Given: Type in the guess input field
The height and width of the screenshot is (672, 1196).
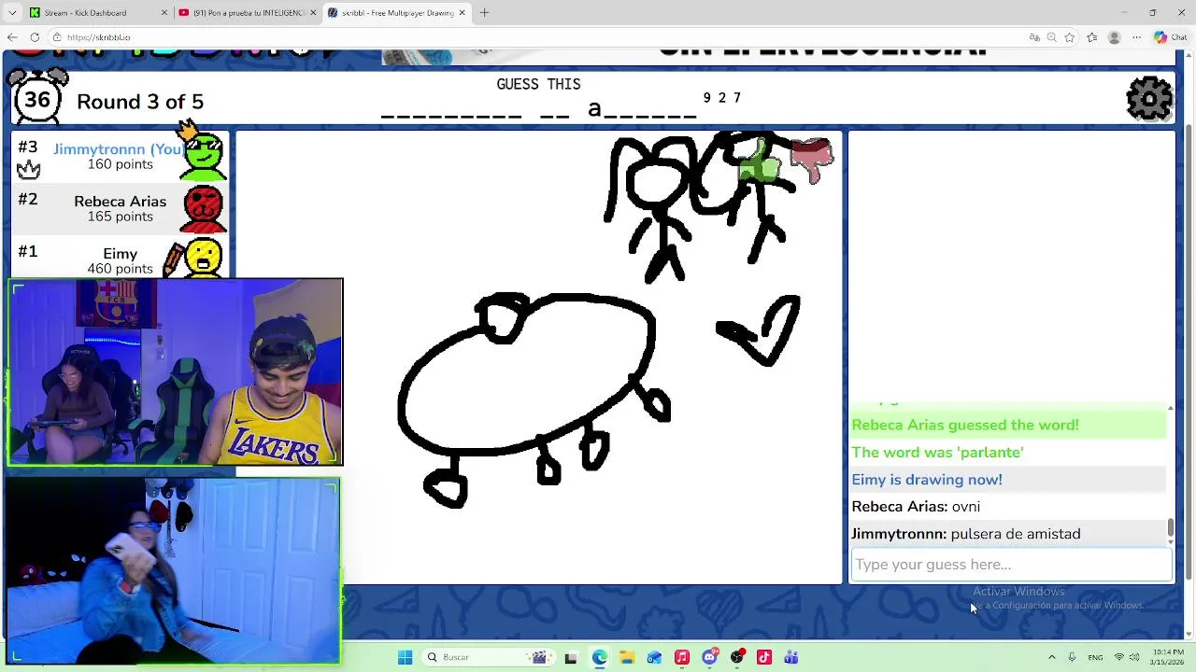Looking at the screenshot, I should click(1011, 565).
